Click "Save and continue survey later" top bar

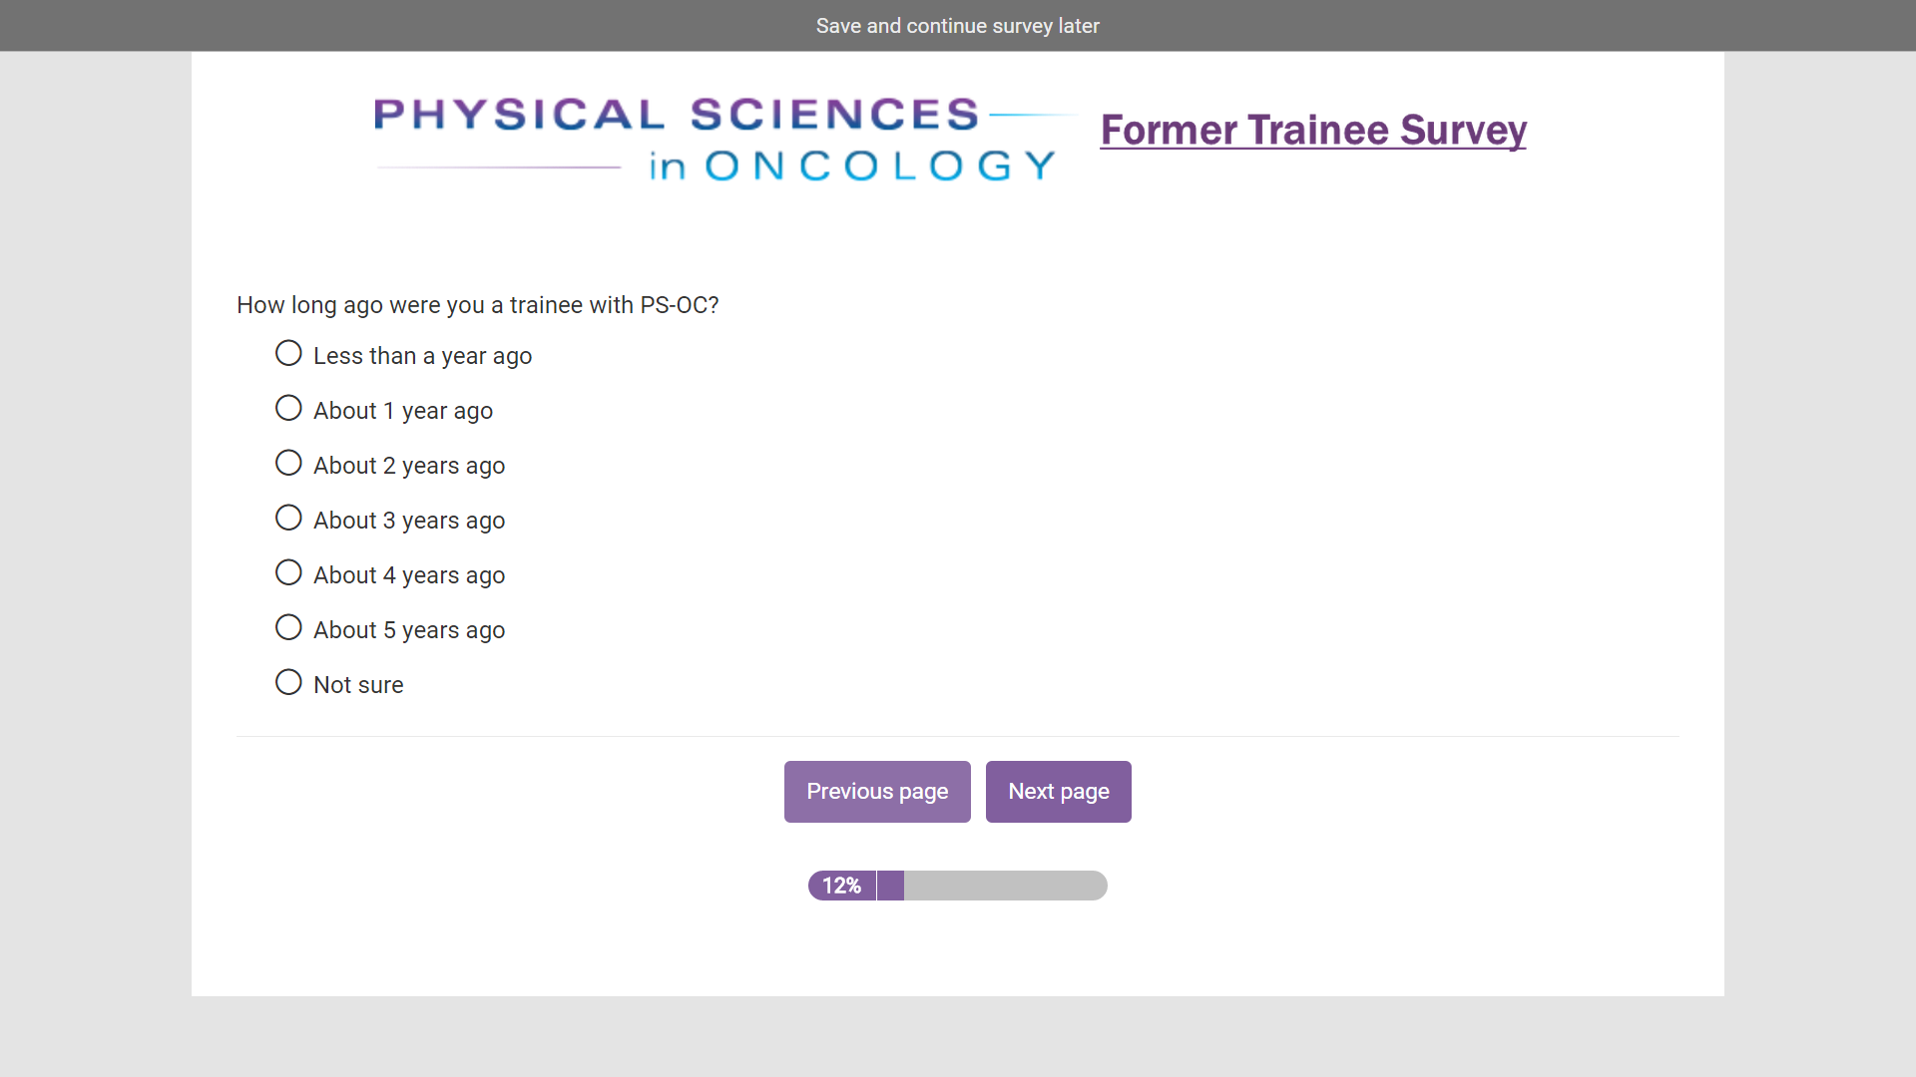(957, 26)
